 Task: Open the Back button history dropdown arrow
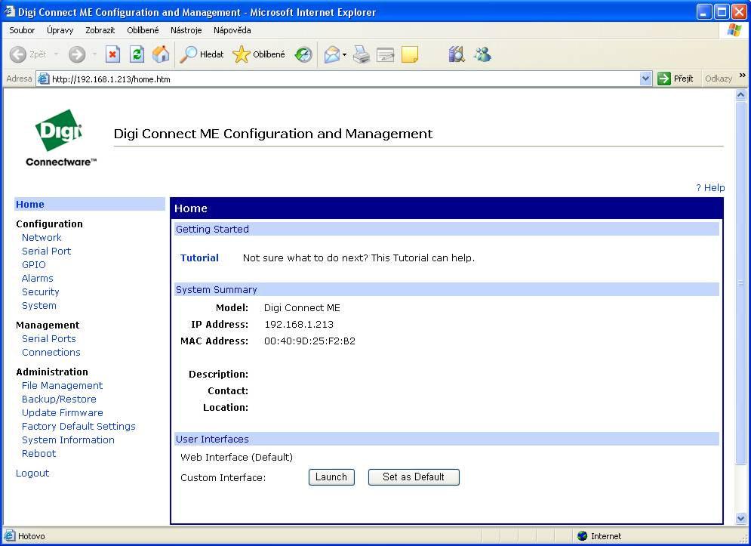pos(56,54)
